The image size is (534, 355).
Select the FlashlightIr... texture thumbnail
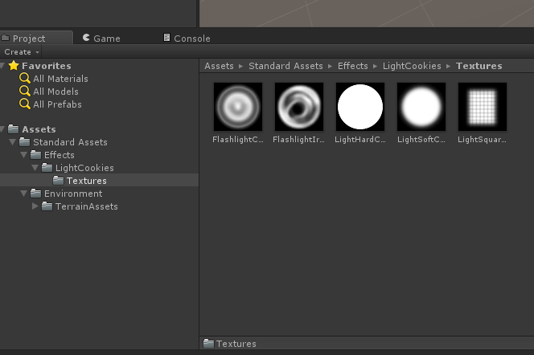pos(299,107)
